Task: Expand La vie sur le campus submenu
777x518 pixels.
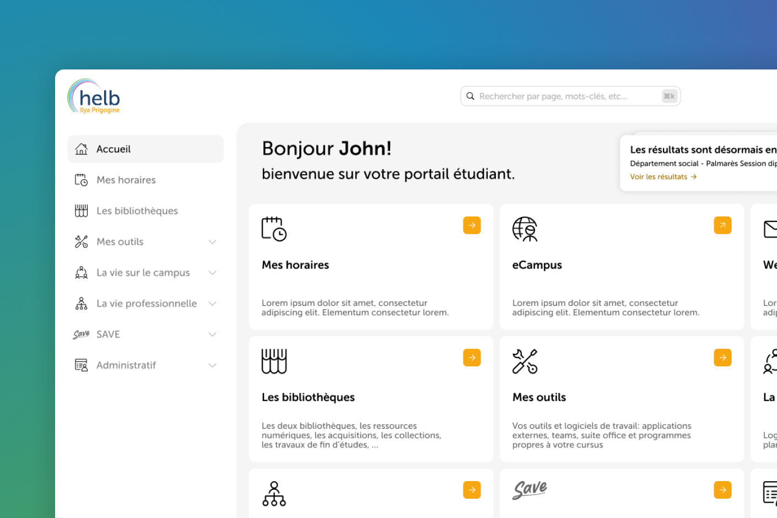Action: click(212, 273)
